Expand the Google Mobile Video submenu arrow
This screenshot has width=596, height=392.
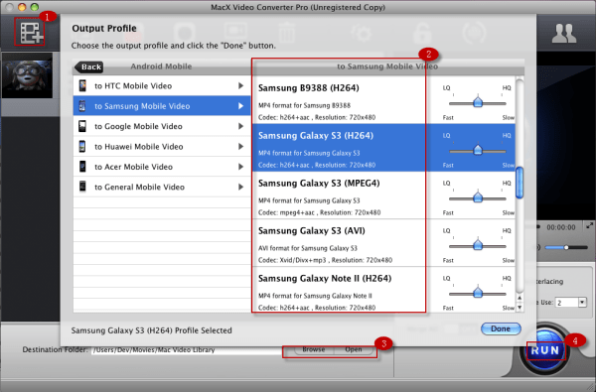(x=240, y=126)
